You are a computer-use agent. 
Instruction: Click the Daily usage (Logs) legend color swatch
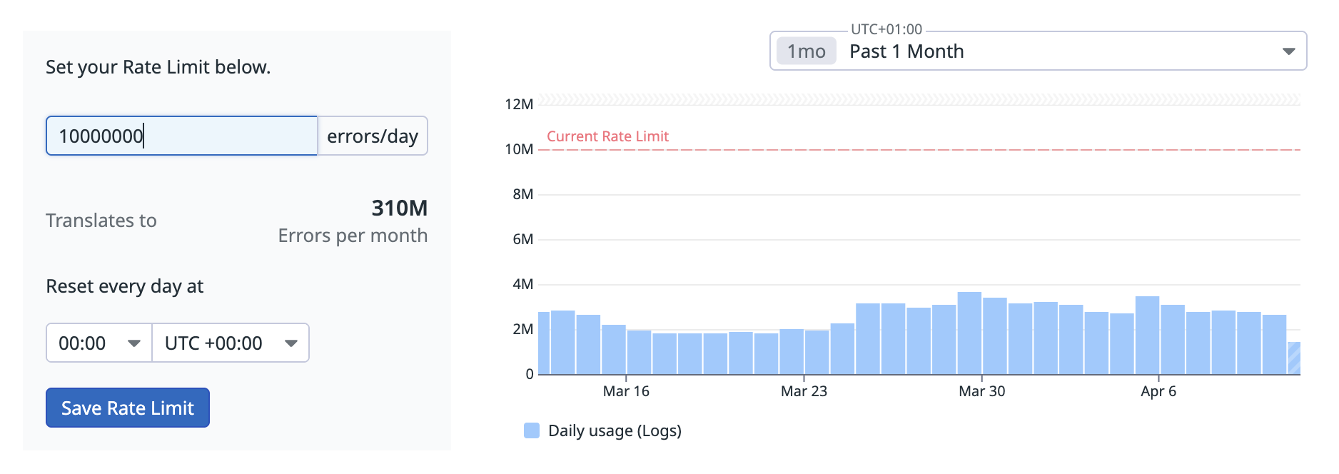[532, 430]
